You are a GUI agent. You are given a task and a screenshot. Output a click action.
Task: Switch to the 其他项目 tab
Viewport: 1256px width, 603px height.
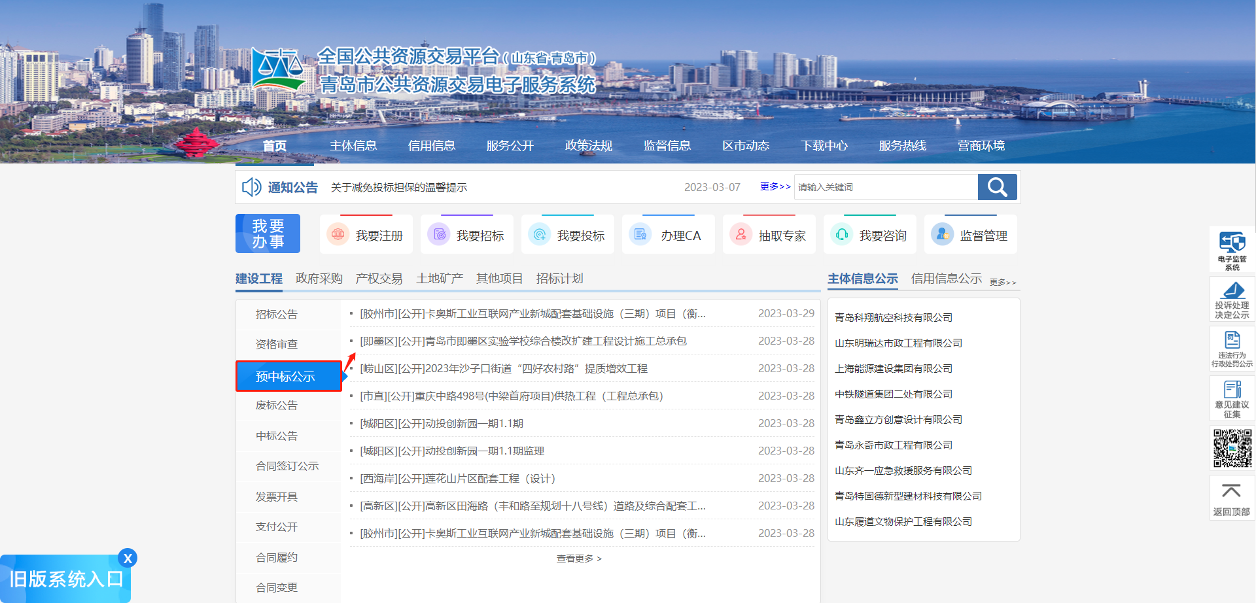[x=500, y=279]
